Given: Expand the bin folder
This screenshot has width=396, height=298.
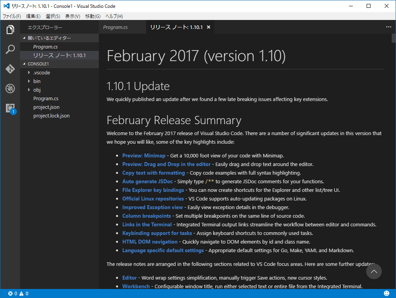Looking at the screenshot, I should pos(36,81).
